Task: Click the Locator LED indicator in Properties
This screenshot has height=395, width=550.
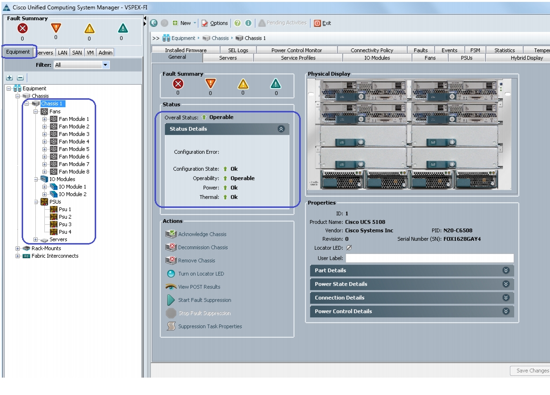Action: pos(348,247)
